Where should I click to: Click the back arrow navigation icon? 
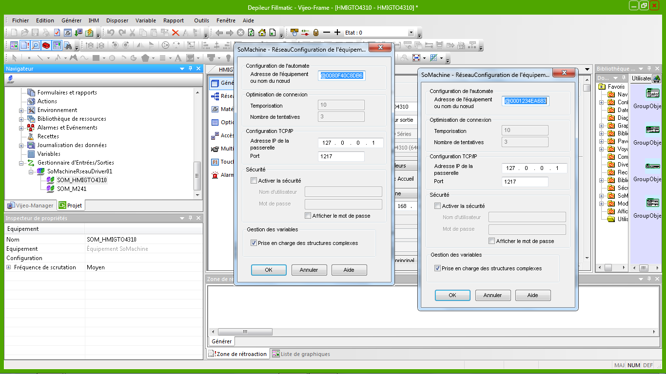point(219,33)
